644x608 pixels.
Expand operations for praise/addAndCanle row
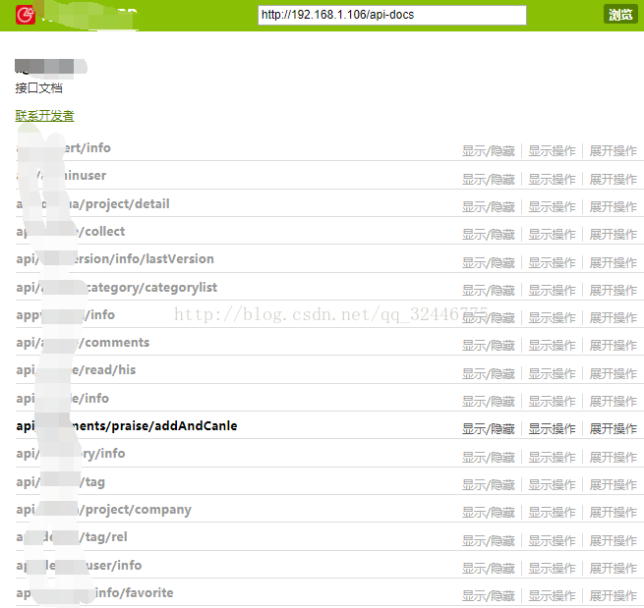pos(614,428)
